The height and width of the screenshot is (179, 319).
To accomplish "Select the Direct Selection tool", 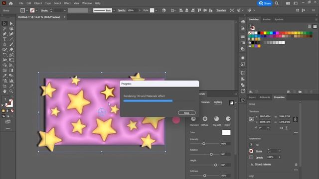I will 11,23.
